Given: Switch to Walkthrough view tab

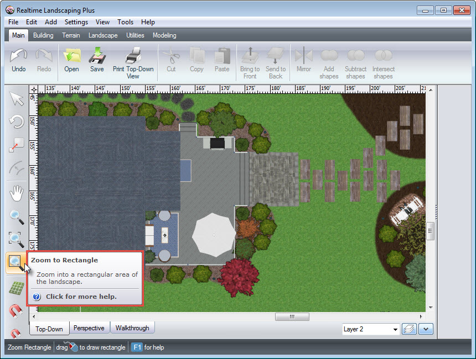Looking at the screenshot, I should click(132, 328).
